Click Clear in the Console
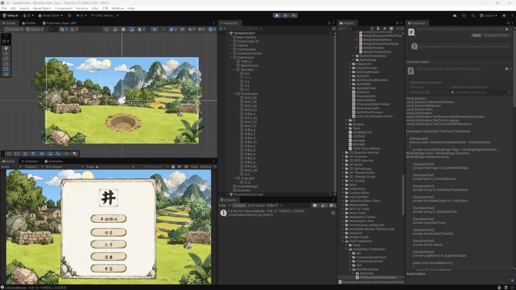The height and width of the screenshot is (290, 516). 223,205
